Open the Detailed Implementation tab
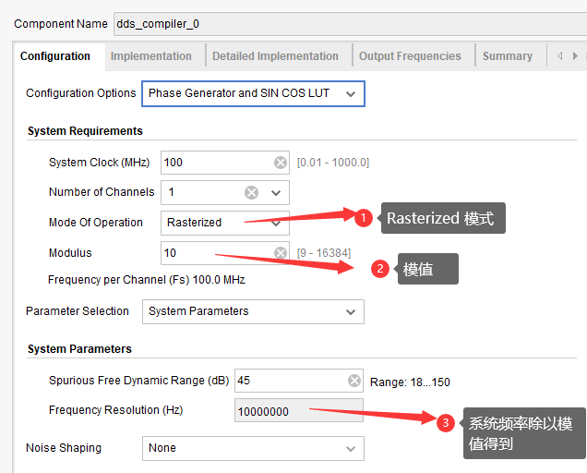Viewport: 587px width, 473px height. (x=275, y=56)
